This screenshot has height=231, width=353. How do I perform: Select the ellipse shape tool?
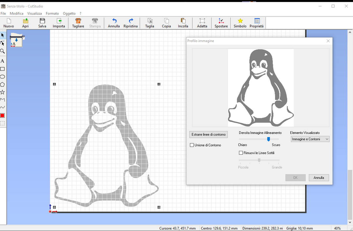2,77
